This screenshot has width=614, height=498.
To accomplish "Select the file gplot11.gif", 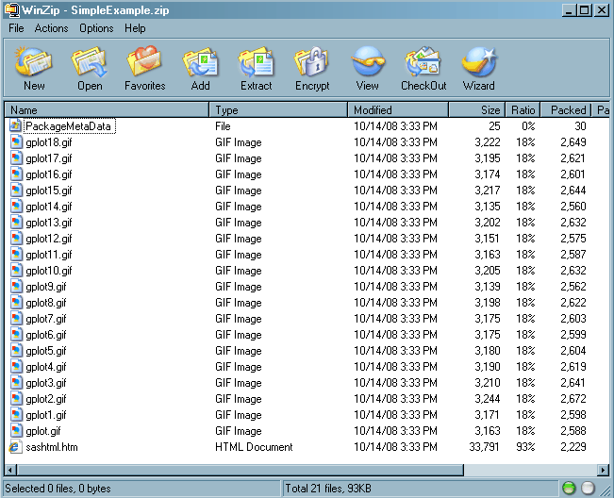I will (48, 255).
